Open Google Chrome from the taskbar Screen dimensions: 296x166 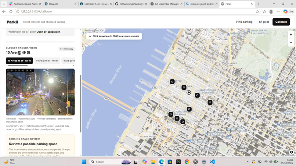point(187,162)
